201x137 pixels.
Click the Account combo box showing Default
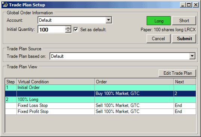point(75,20)
